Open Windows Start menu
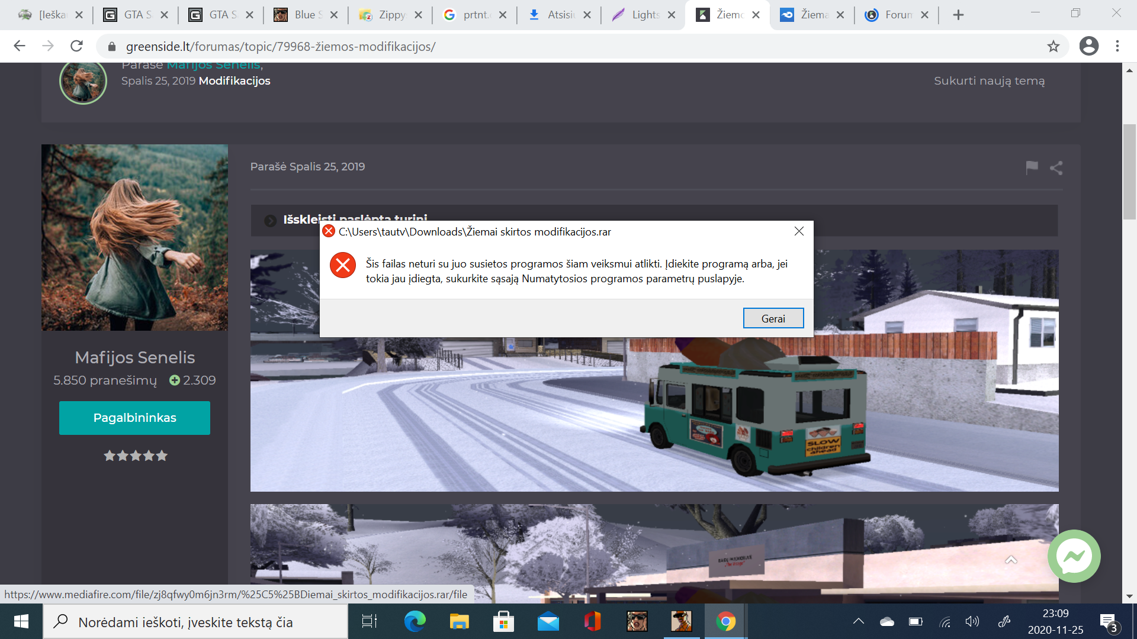The width and height of the screenshot is (1137, 639). (x=21, y=621)
